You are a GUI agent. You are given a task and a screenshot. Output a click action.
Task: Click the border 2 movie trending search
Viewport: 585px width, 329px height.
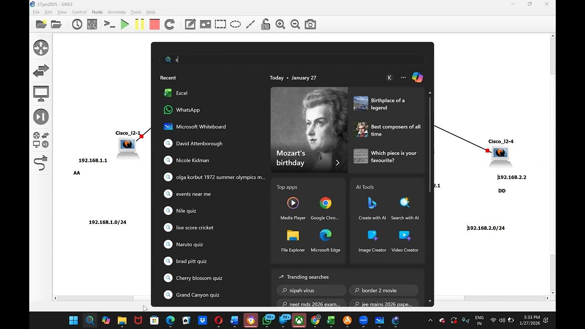[x=384, y=291]
